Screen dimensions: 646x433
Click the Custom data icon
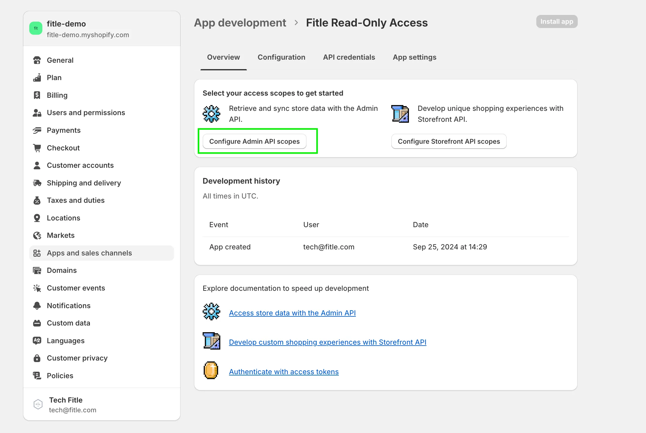point(37,323)
